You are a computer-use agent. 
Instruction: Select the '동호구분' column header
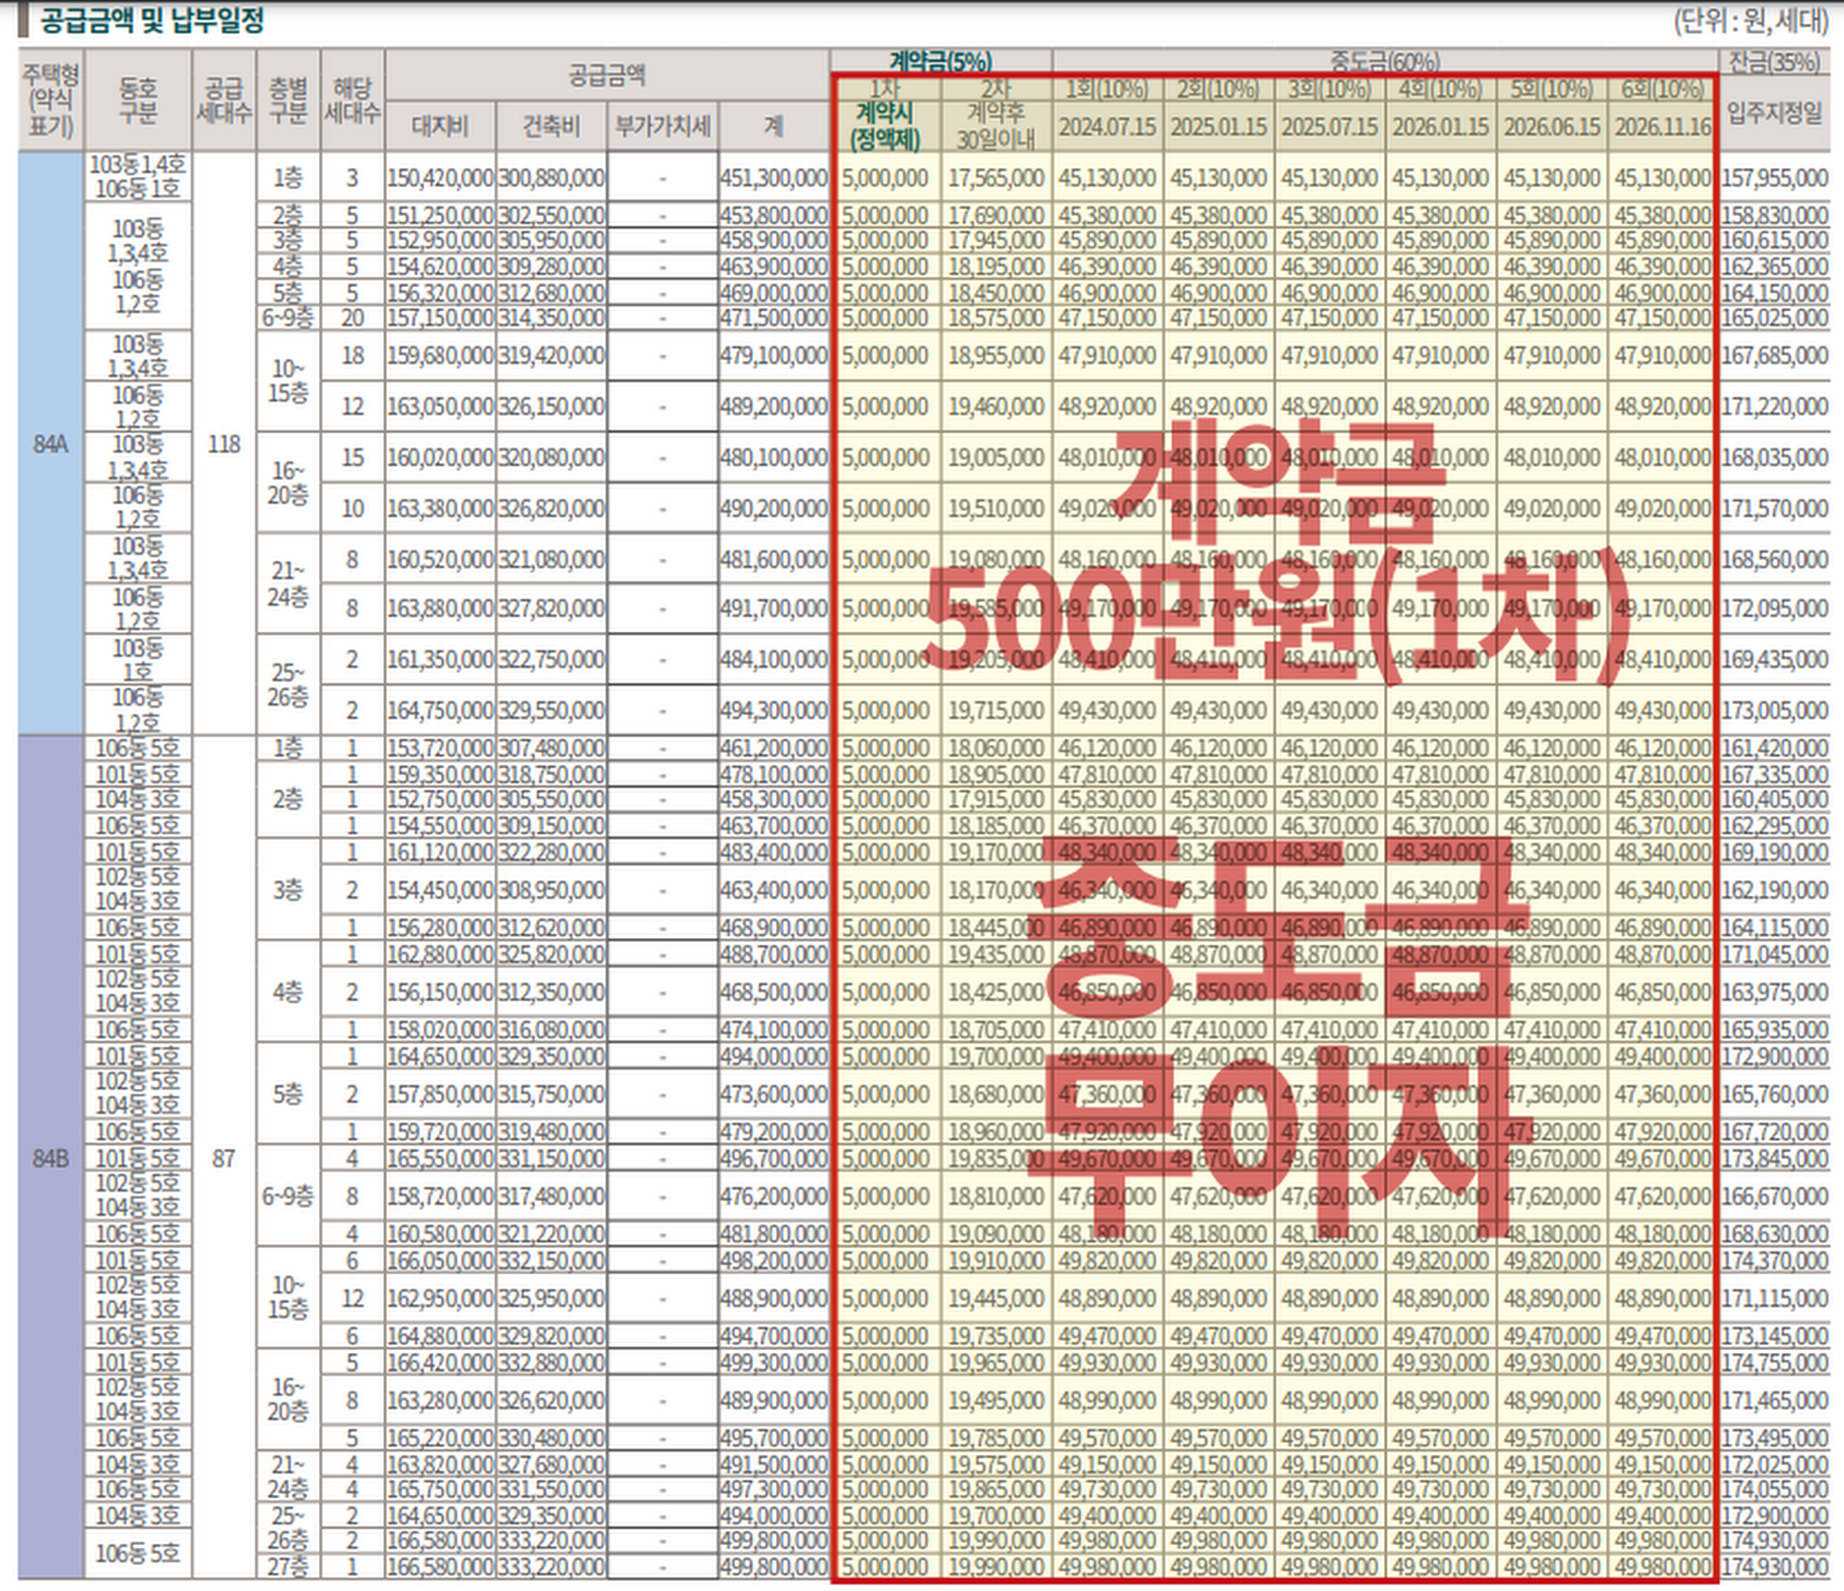pos(137,101)
